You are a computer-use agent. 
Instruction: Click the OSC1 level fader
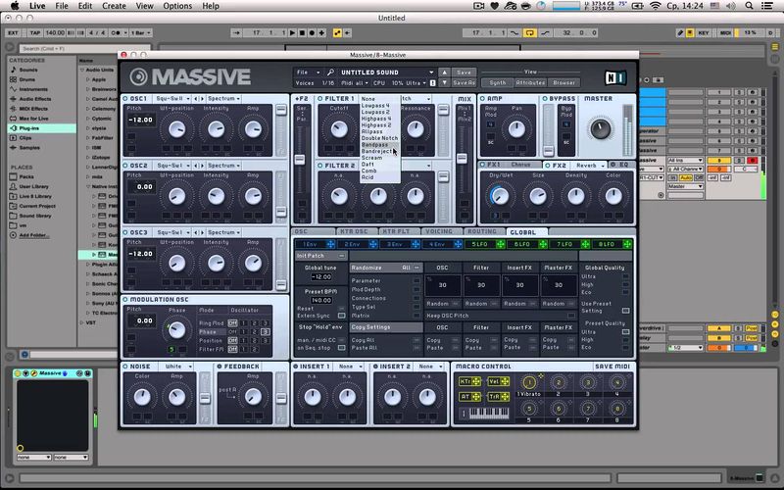[281, 111]
